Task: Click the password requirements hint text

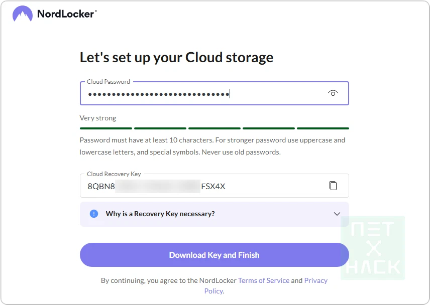Action: tap(212, 146)
